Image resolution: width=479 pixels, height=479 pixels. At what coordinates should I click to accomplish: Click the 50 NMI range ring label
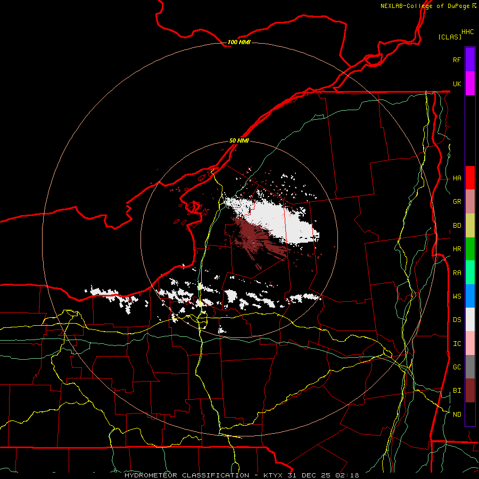(239, 141)
